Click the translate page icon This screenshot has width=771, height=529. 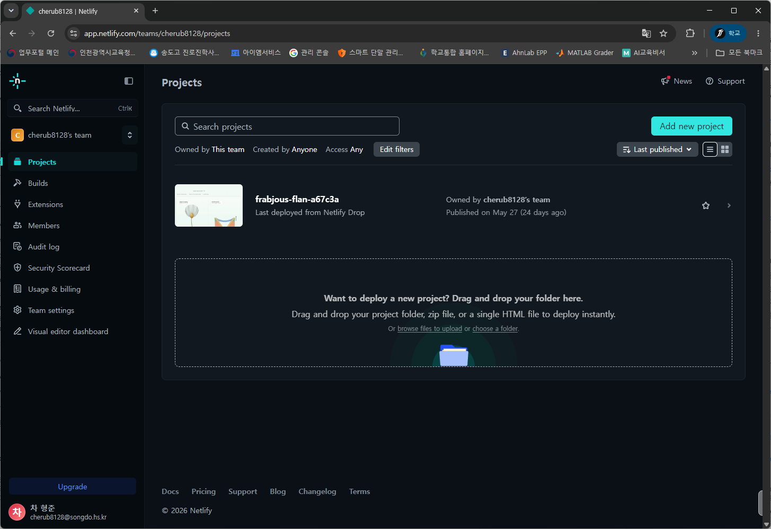[646, 33]
